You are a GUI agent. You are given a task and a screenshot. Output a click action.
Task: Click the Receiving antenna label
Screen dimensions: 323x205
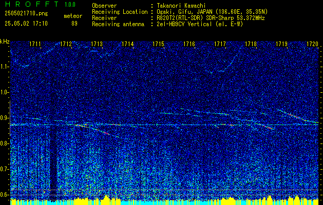coord(118,24)
